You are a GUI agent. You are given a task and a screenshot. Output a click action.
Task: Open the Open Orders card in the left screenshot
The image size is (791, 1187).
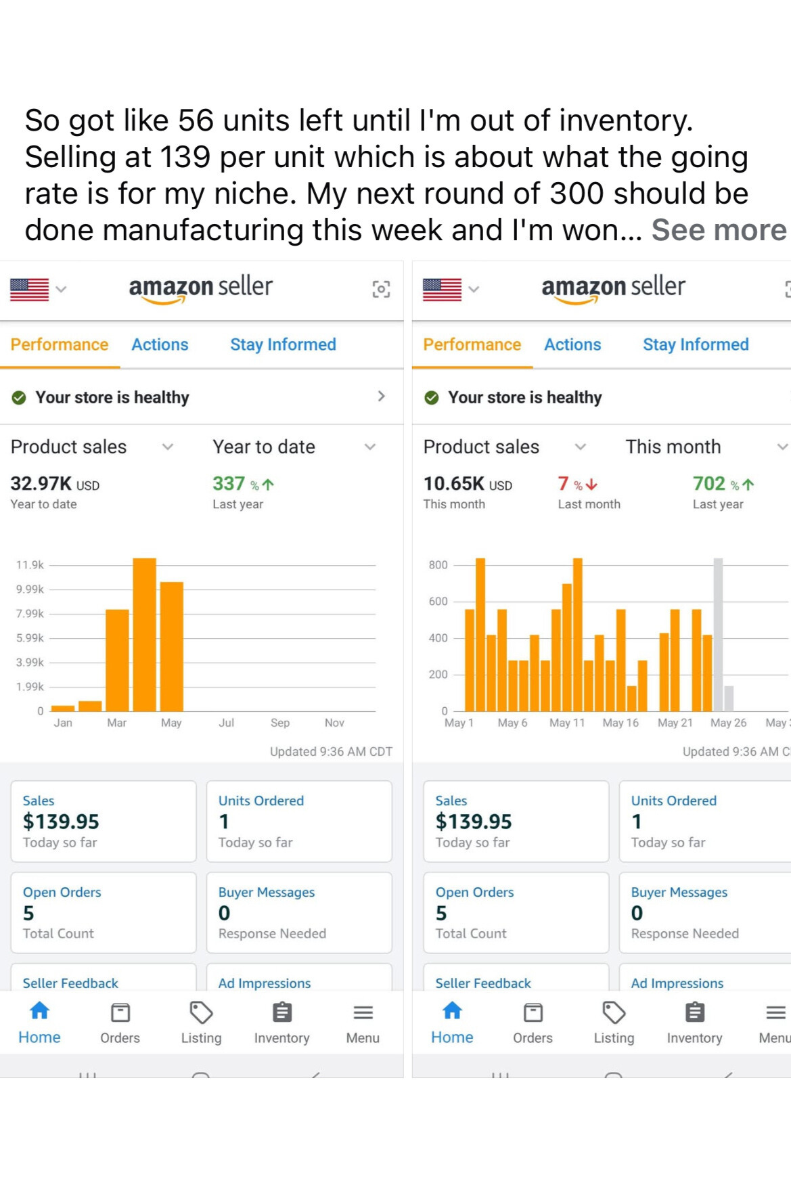[103, 912]
